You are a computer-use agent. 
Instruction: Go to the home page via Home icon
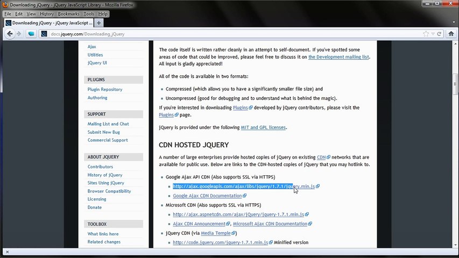click(451, 34)
